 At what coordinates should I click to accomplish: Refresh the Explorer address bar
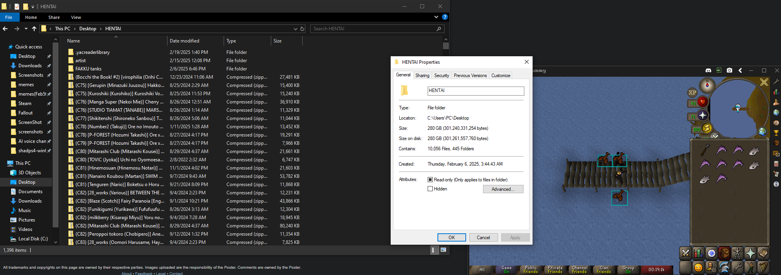point(302,29)
